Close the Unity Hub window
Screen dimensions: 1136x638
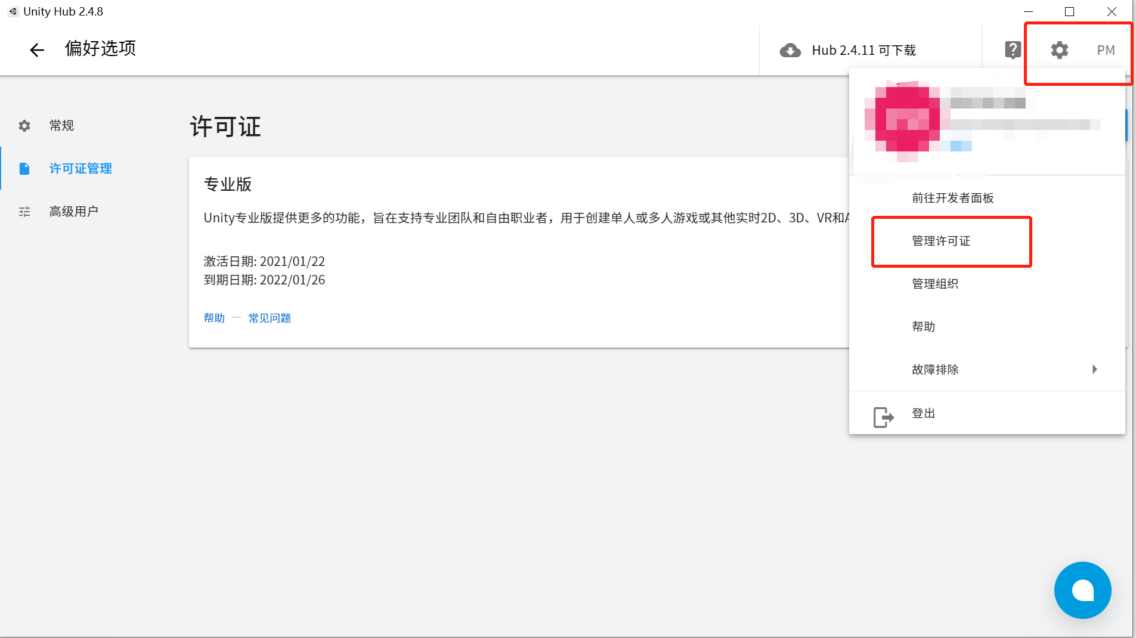[1112, 11]
